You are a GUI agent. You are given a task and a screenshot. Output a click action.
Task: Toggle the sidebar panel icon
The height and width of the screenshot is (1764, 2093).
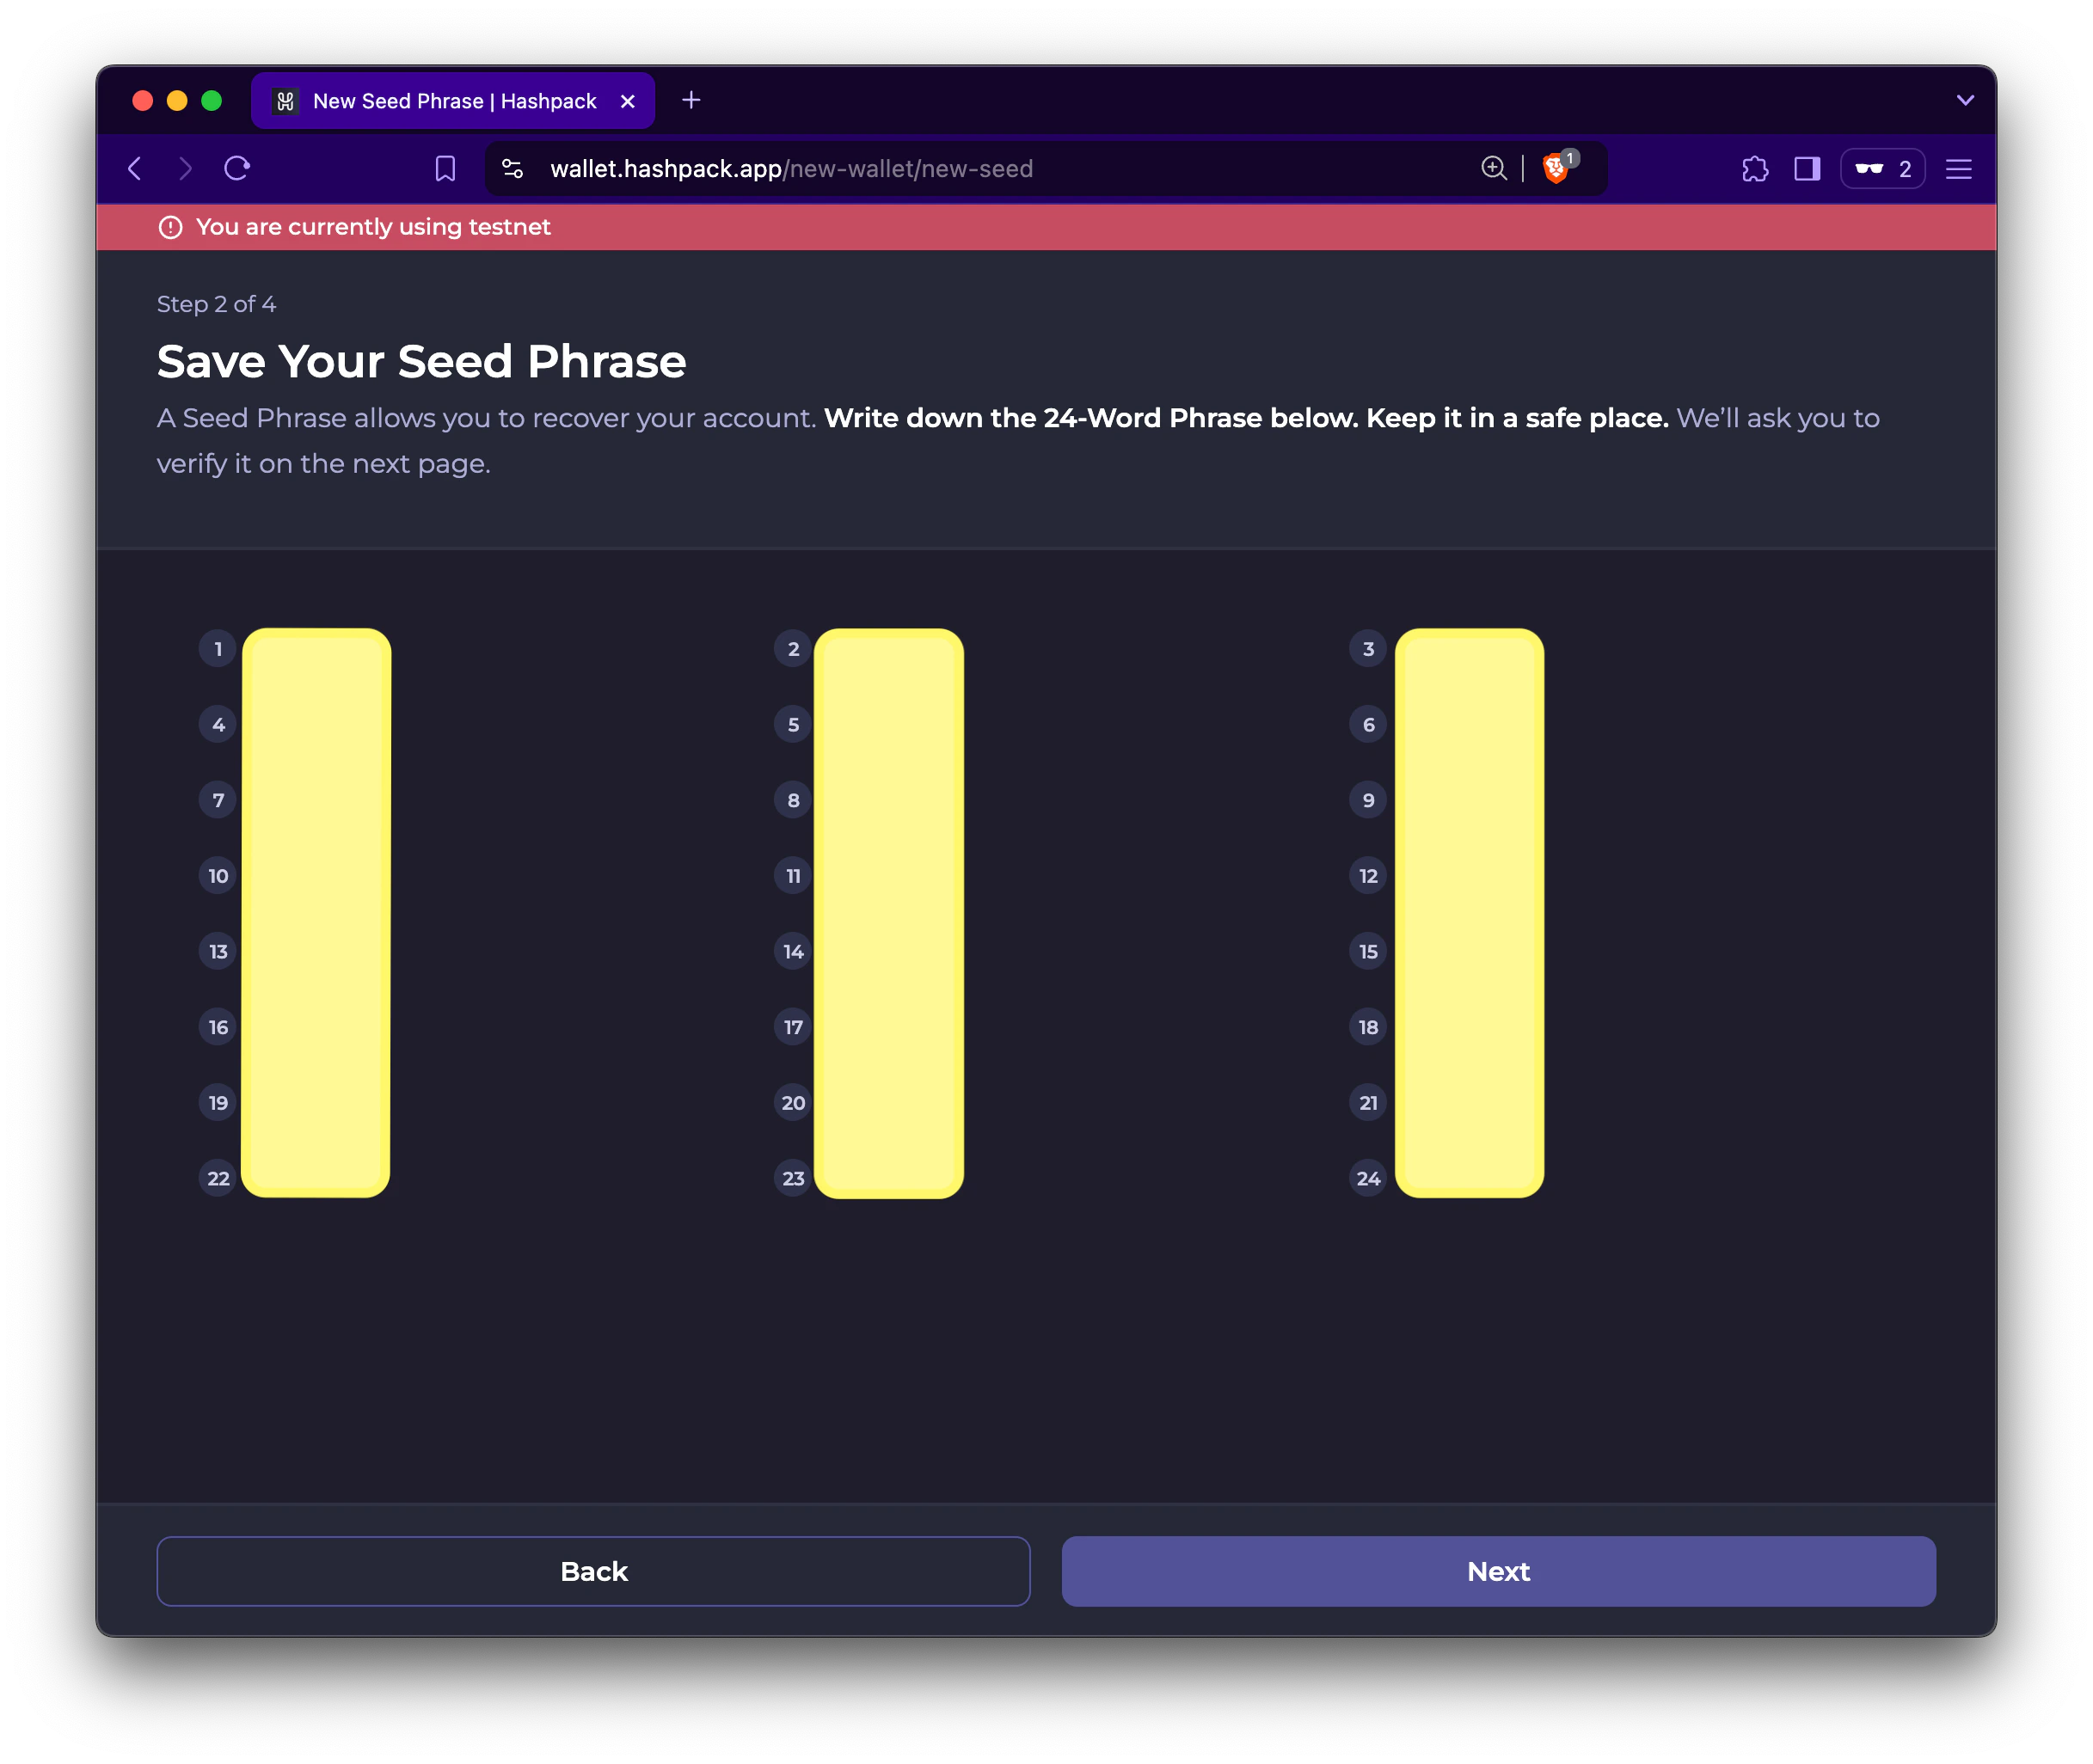point(1807,168)
